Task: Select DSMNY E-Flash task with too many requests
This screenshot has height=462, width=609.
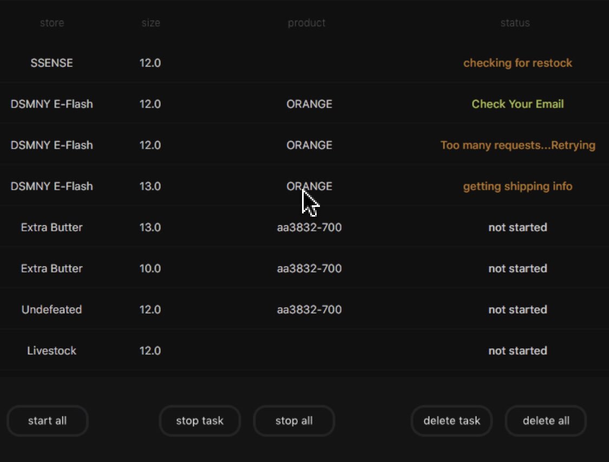Action: tap(304, 145)
